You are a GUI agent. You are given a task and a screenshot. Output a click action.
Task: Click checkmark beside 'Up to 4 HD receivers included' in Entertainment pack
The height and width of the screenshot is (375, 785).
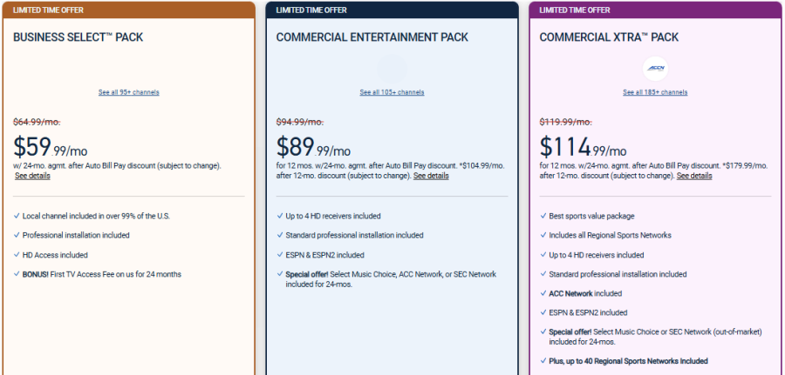(279, 216)
